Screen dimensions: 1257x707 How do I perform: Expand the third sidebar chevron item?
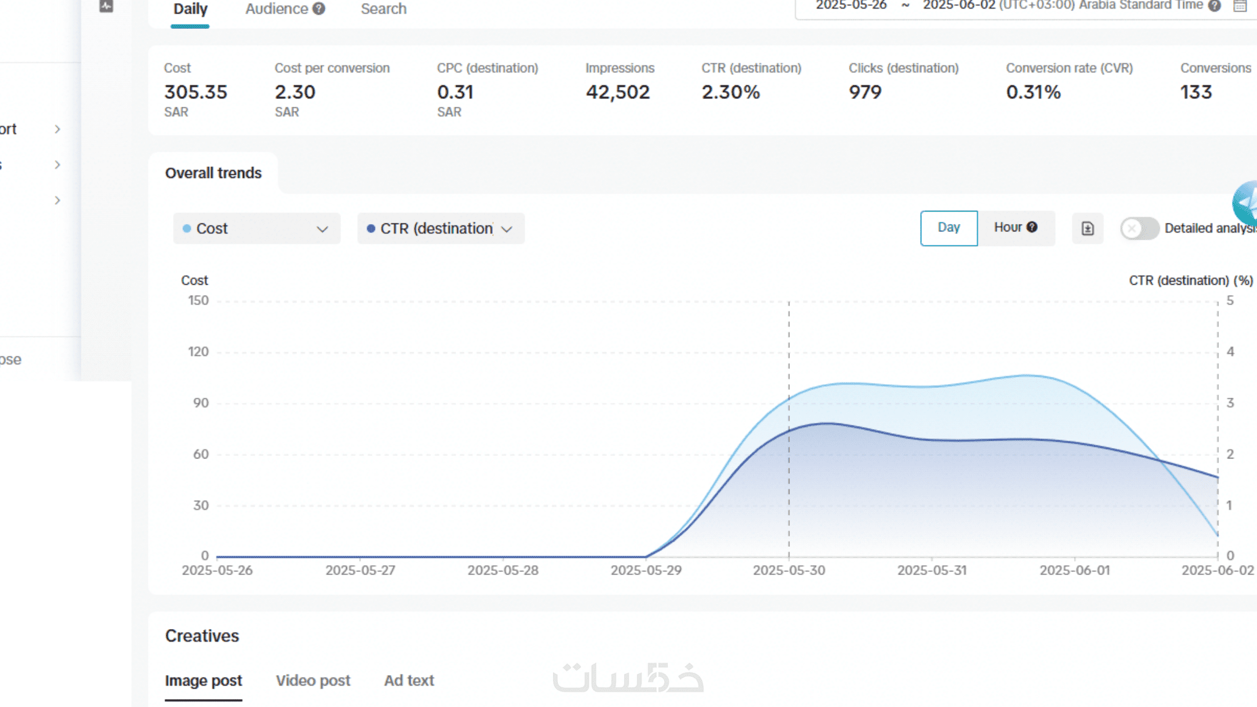(x=57, y=200)
